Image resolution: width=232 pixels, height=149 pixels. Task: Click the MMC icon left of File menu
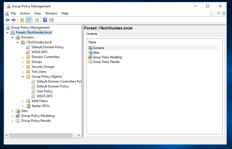click(7, 13)
